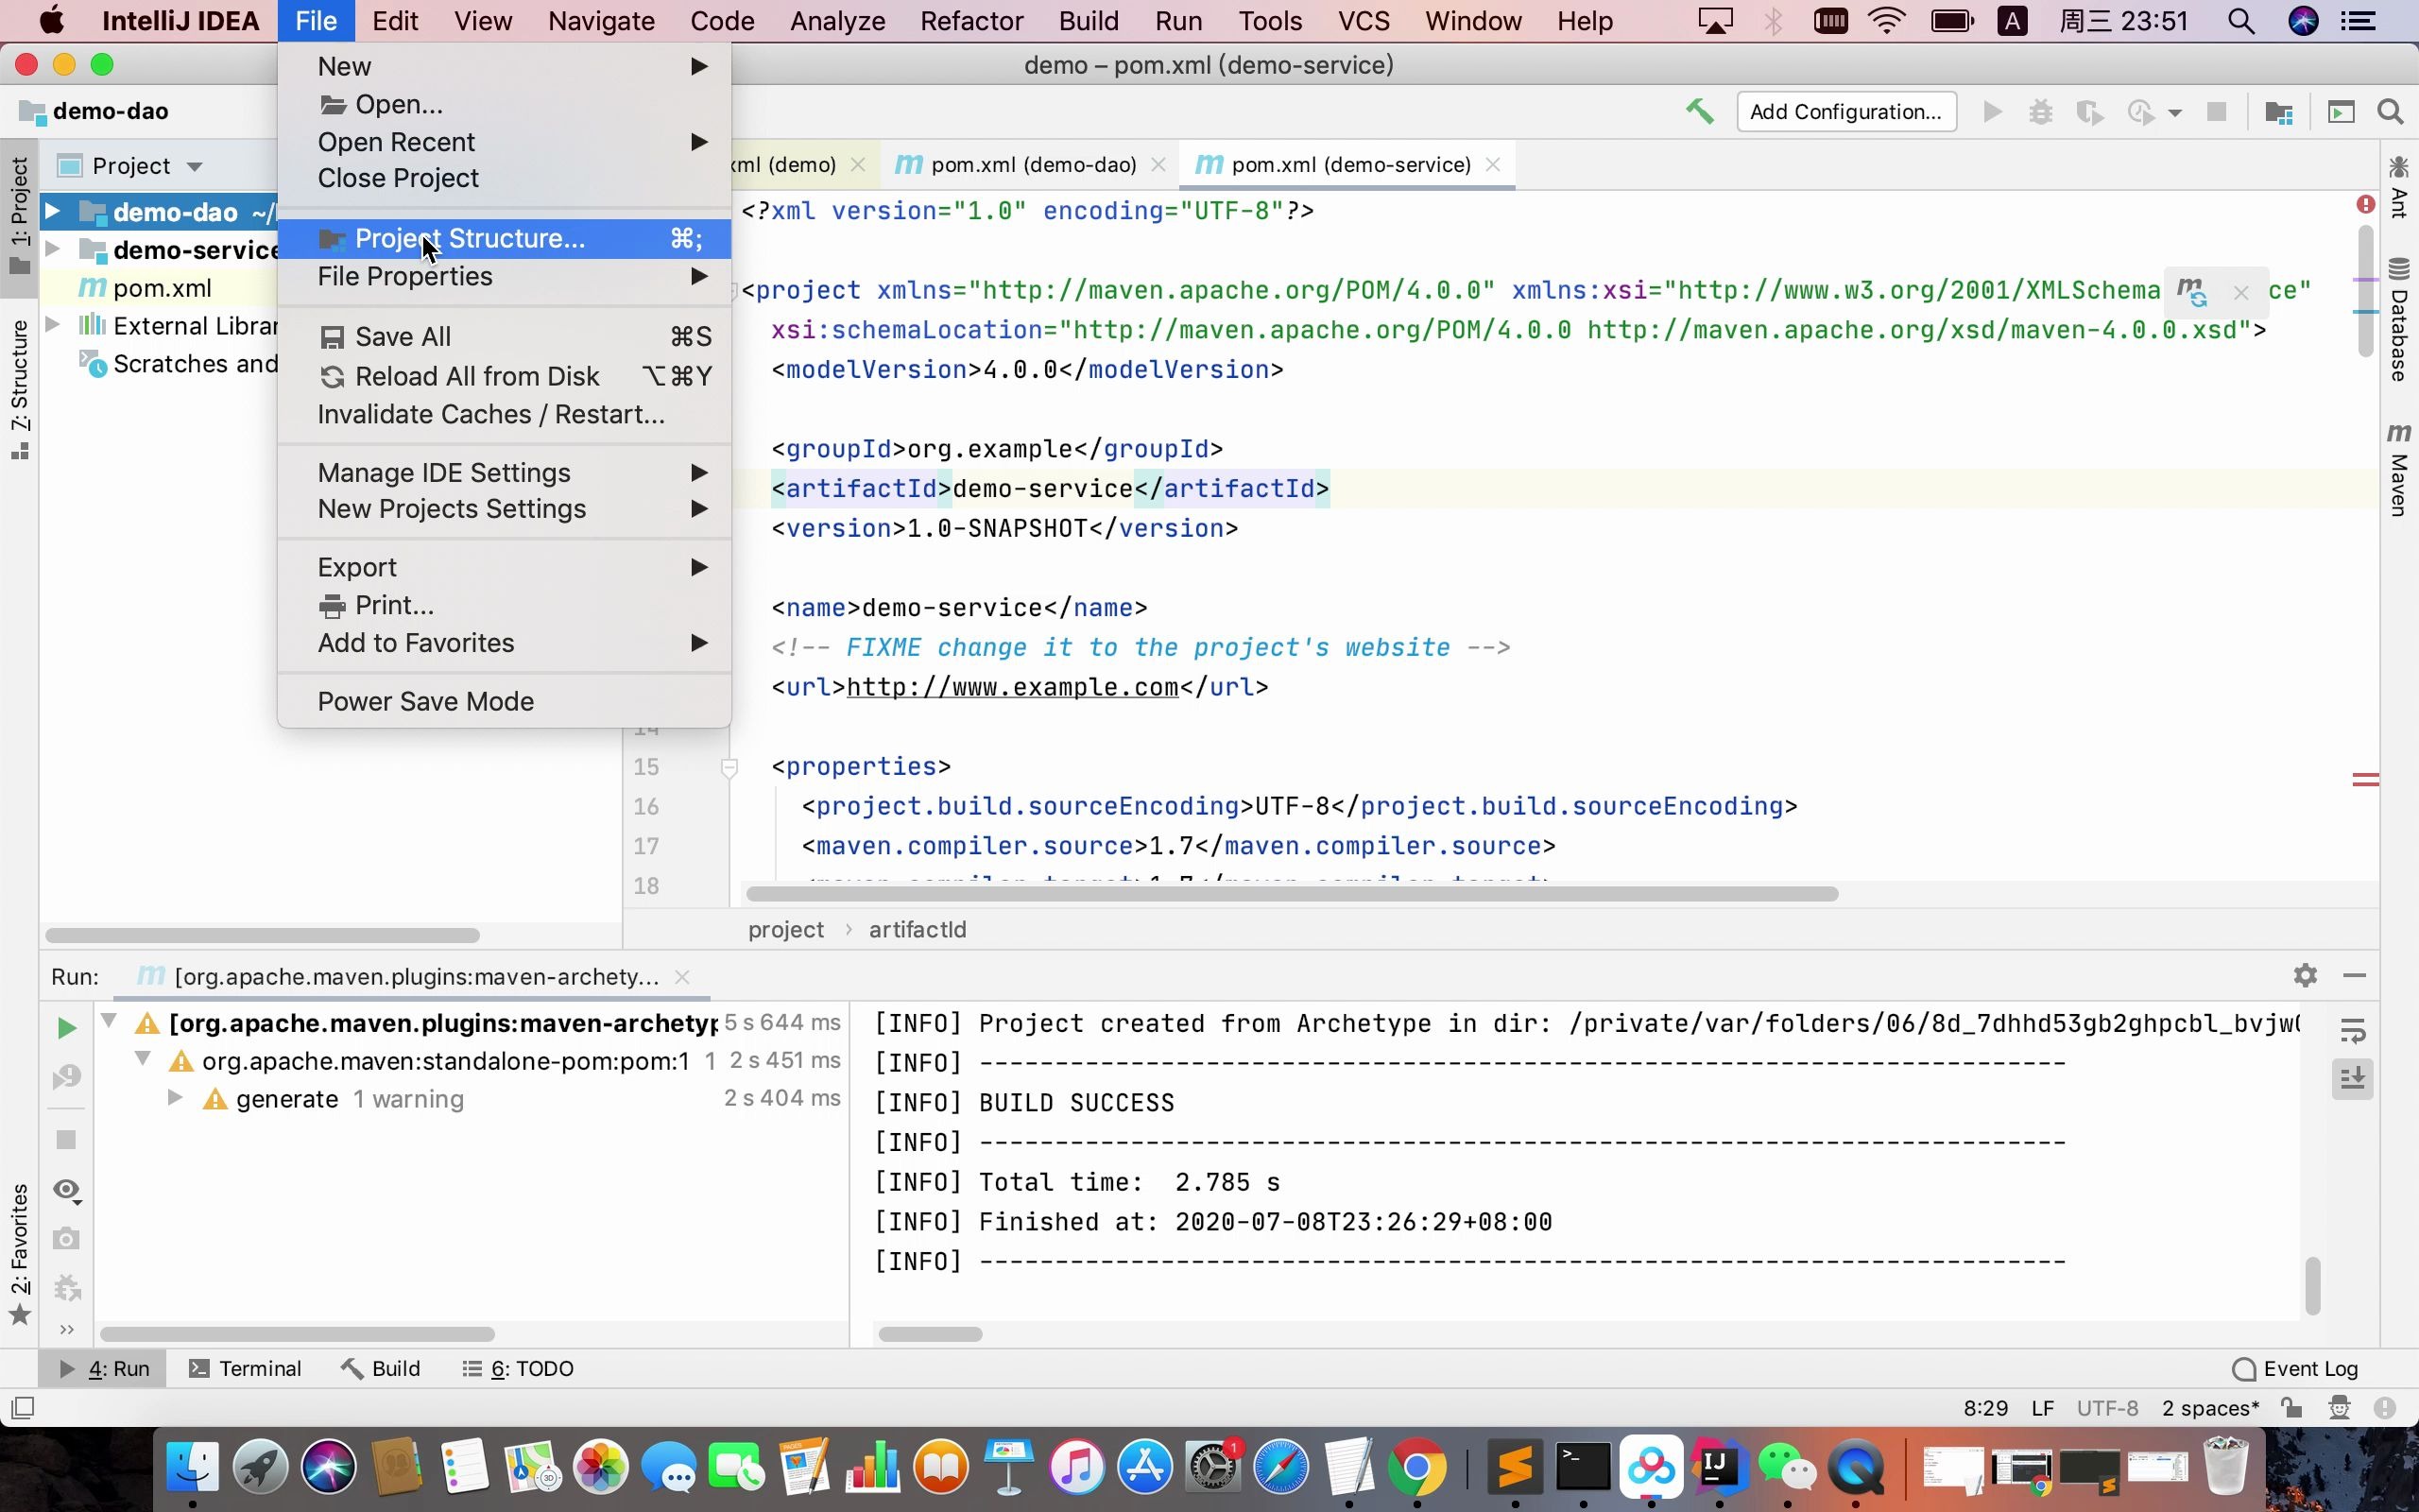Open the Navigate menu in menu bar
Screen dimensions: 2419x1512
(x=601, y=21)
